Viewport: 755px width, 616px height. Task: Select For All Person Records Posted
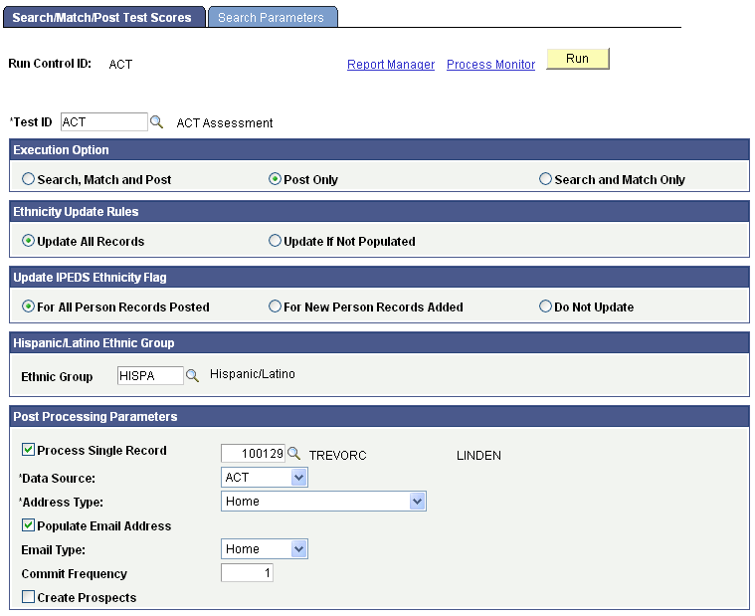coord(29,307)
